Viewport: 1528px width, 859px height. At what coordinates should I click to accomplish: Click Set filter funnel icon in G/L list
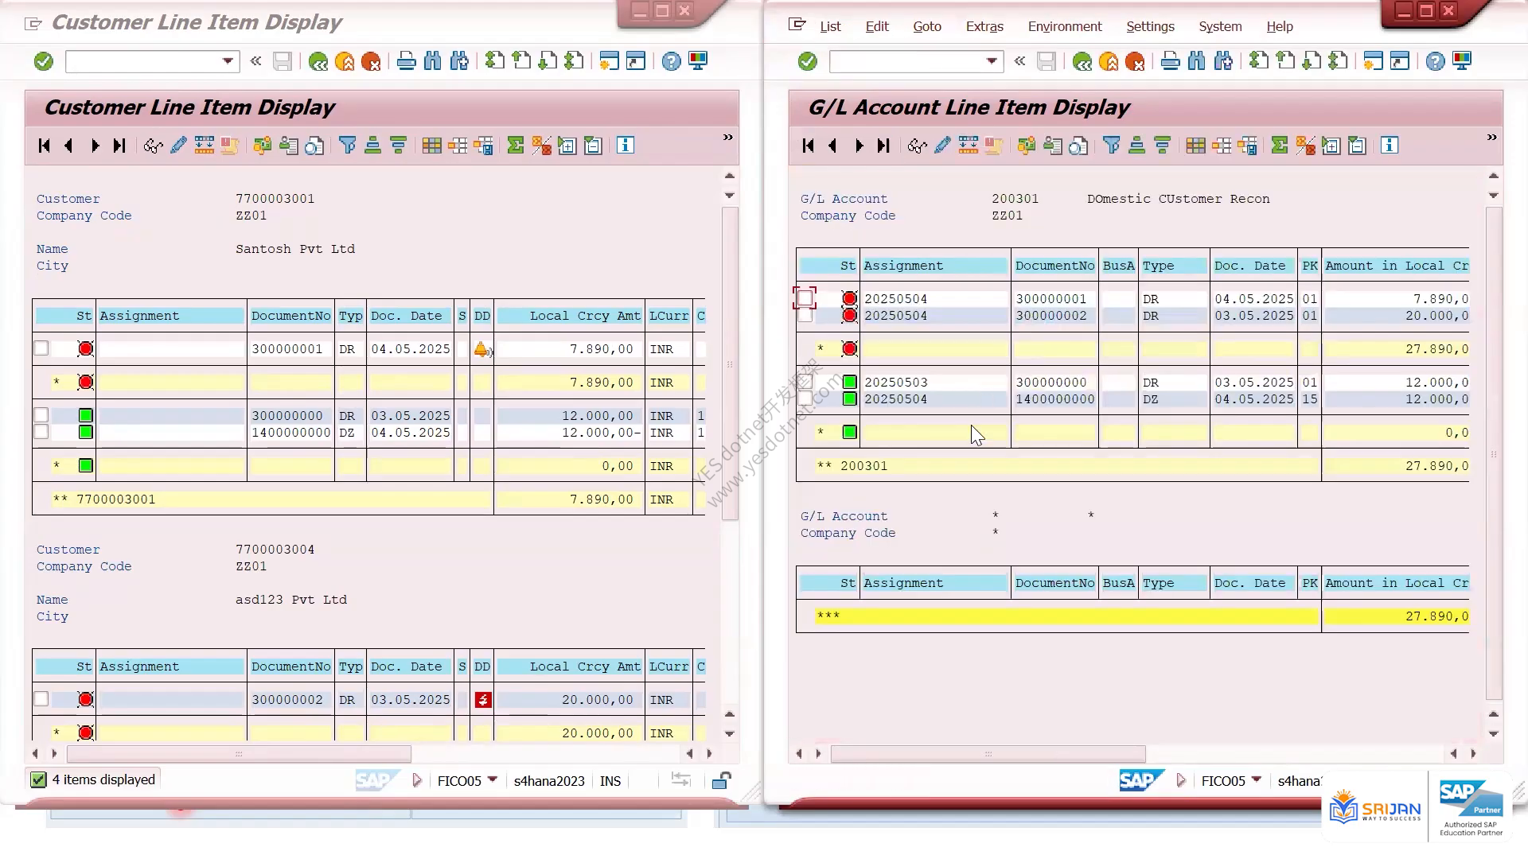coord(1111,146)
